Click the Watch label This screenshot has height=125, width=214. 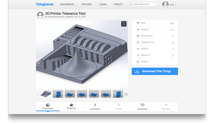click(x=145, y=49)
